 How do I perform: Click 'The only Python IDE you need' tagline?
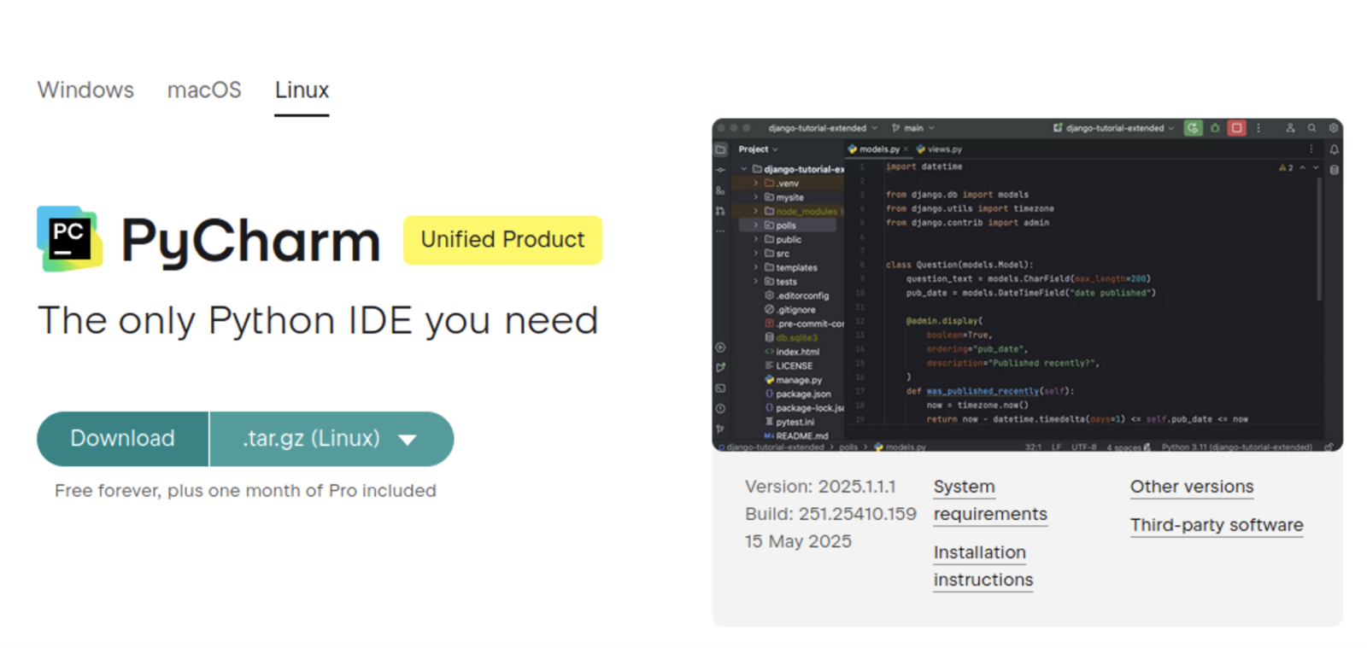pos(318,321)
